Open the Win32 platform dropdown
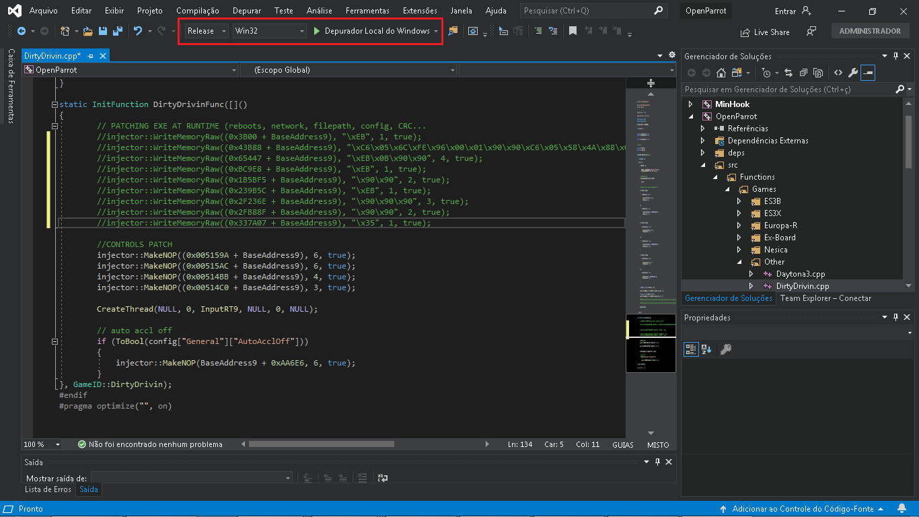This screenshot has width=919, height=517. [x=302, y=31]
